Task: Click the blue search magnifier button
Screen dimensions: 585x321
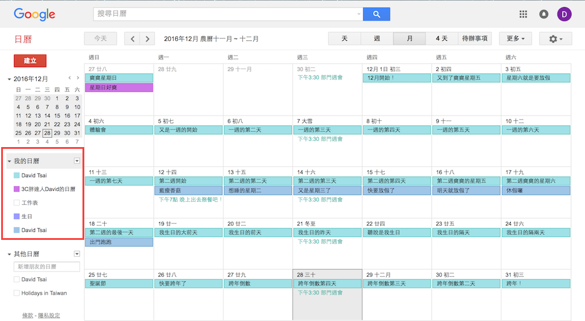Action: 376,14
